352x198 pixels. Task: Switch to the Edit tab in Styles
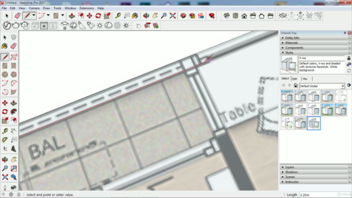[295, 79]
